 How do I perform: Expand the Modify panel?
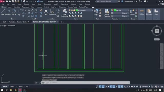tap(35, 19)
